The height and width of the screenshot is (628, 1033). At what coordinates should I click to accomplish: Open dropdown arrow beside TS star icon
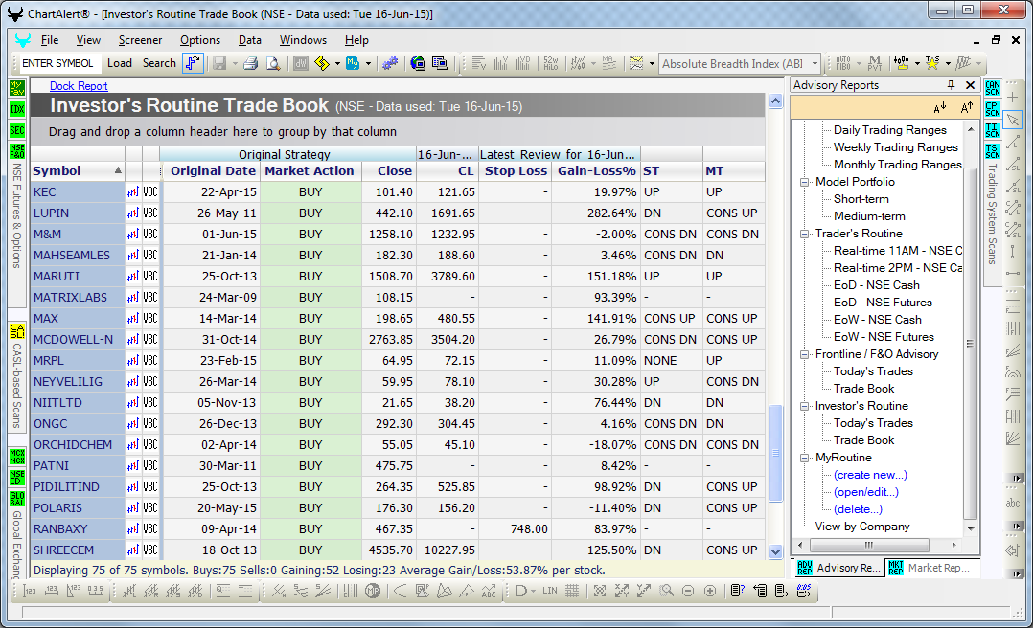(x=948, y=64)
